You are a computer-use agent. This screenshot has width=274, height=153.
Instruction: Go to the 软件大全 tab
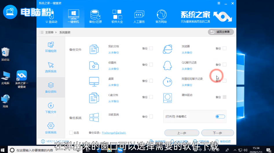click(x=117, y=17)
